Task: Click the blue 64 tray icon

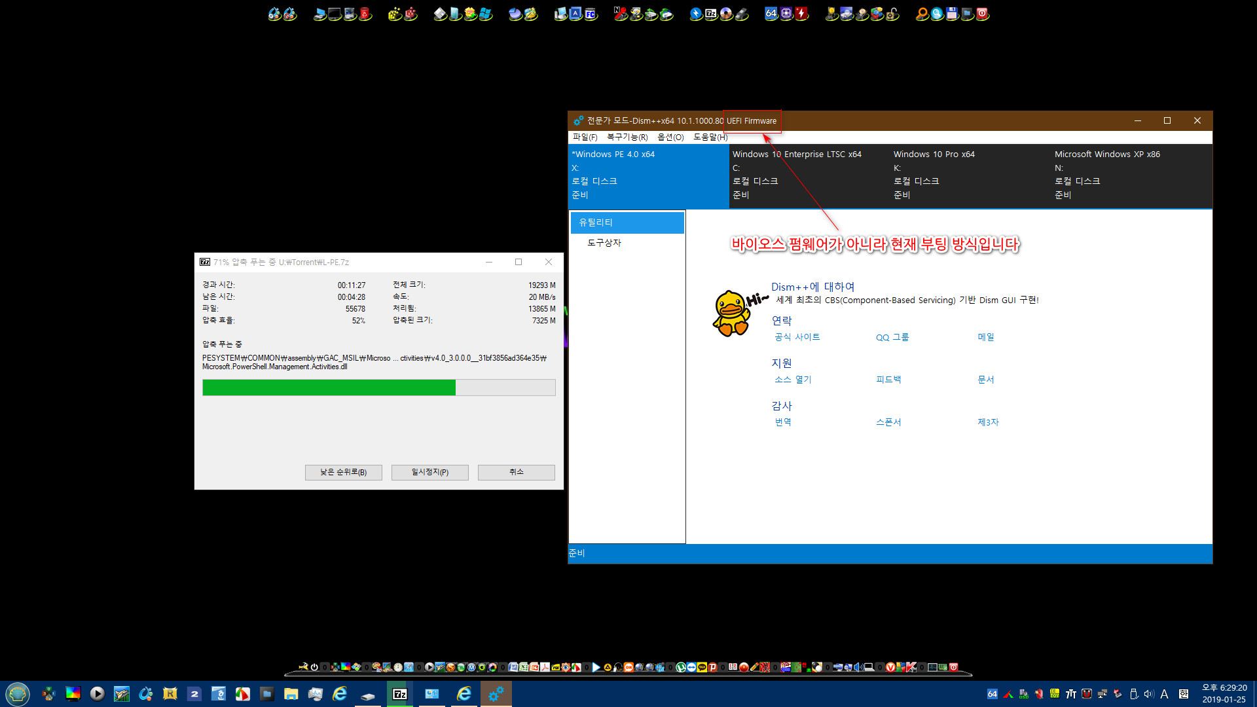Action: click(x=993, y=694)
